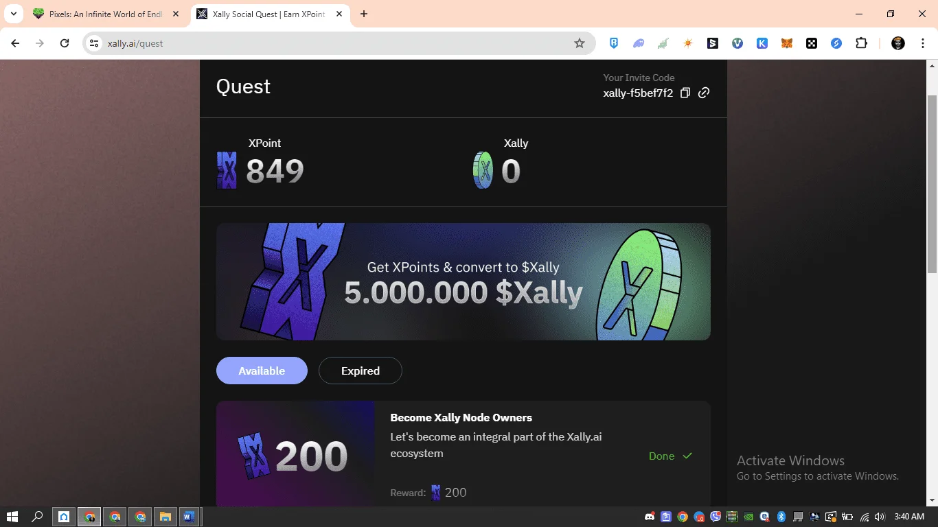Open the orange starburst extension
Viewport: 938px width, 527px height.
[688, 43]
